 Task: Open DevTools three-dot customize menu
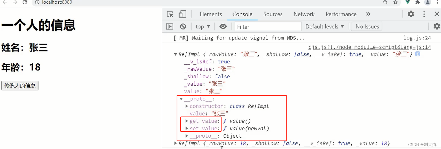click(424, 14)
